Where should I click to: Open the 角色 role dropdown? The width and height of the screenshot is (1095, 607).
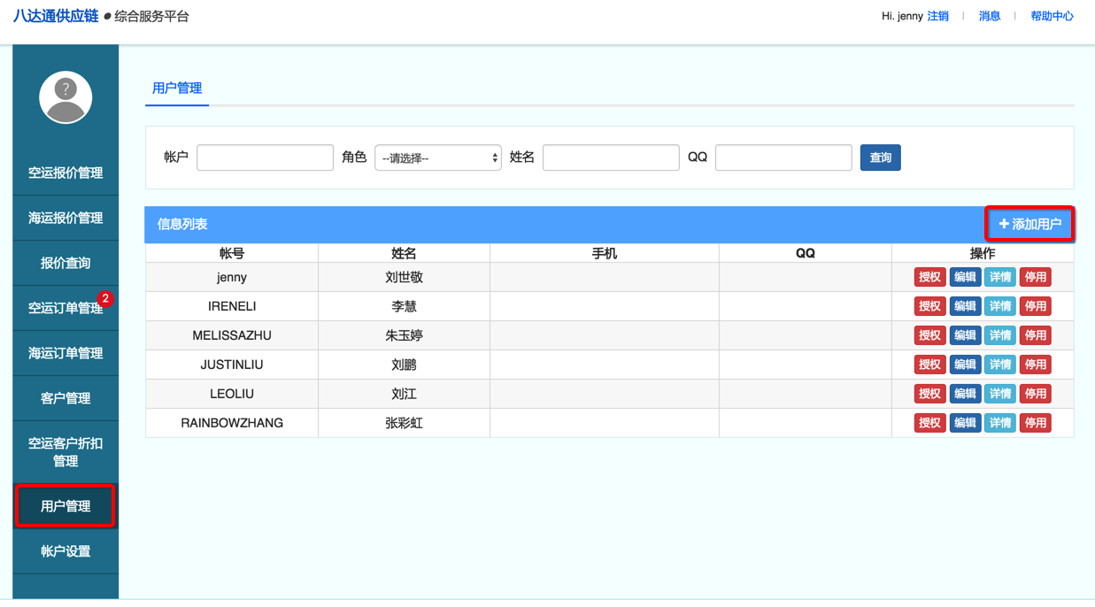pos(438,158)
